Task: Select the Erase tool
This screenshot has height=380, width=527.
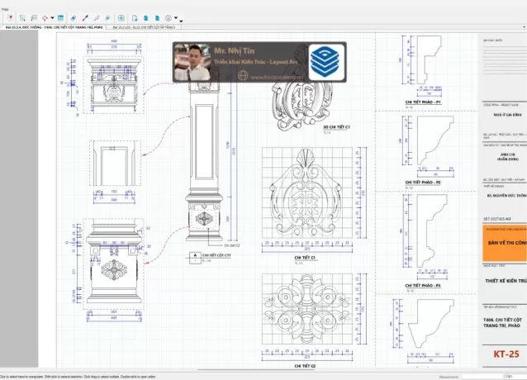Action: click(74, 18)
